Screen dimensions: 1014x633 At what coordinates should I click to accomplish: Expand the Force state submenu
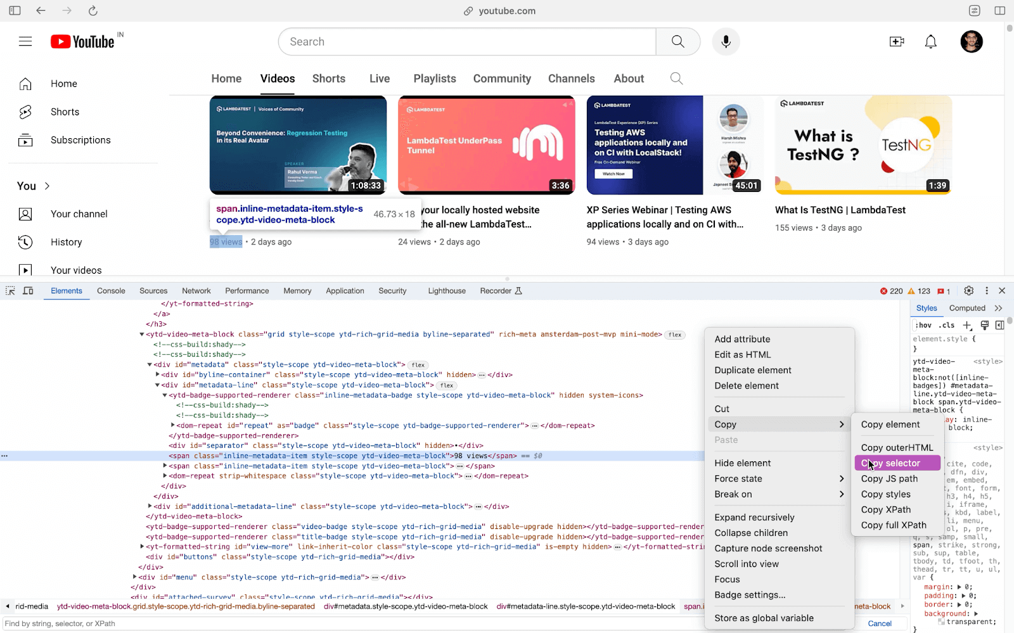tap(779, 478)
